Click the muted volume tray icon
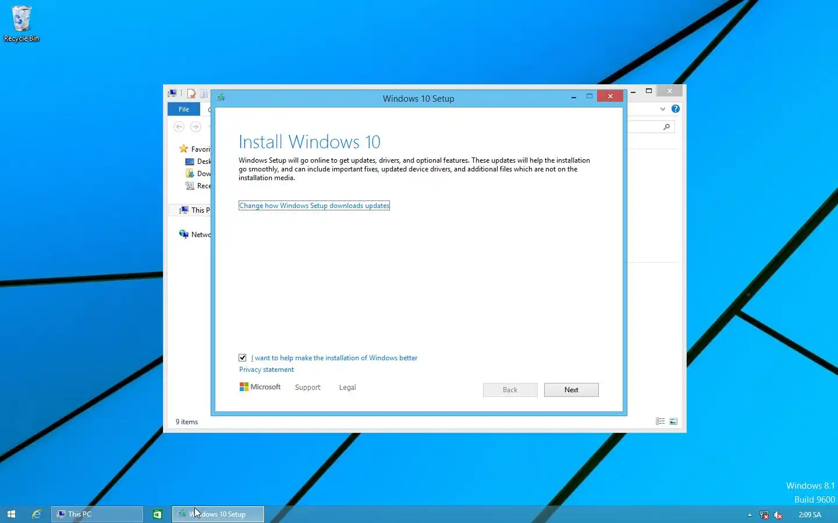The width and height of the screenshot is (838, 523). (778, 515)
